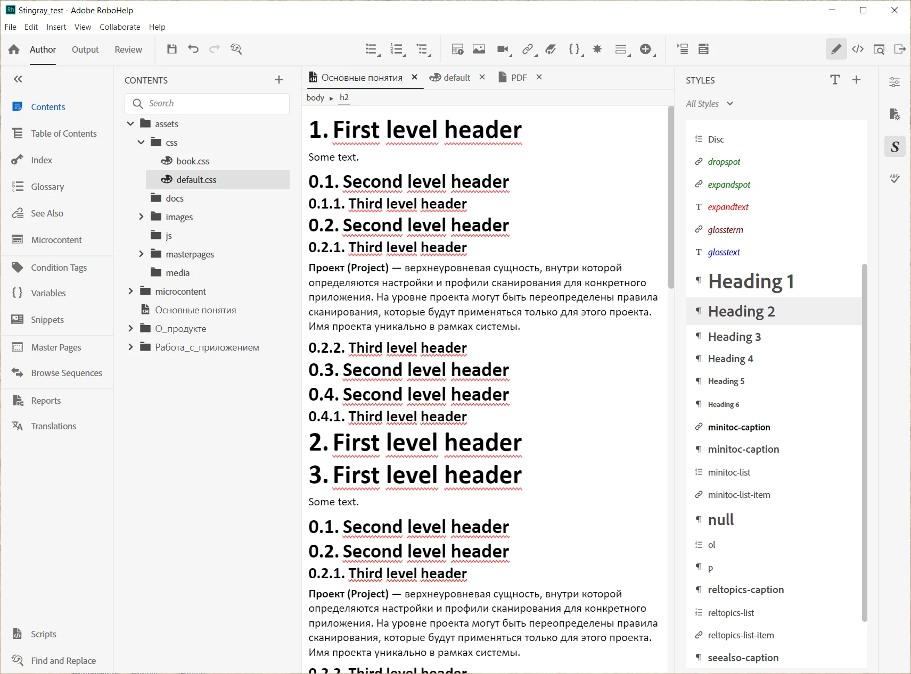The width and height of the screenshot is (911, 674).
Task: Open the preview icon
Action: click(x=879, y=49)
